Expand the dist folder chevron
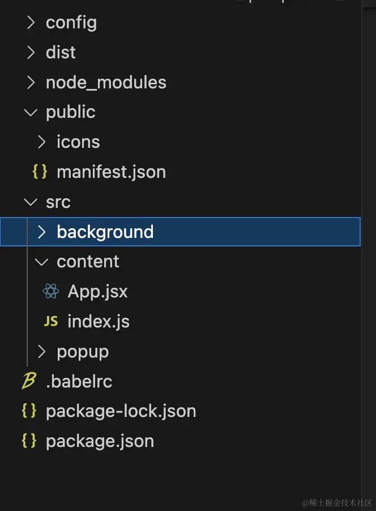The width and height of the screenshot is (376, 511). (x=31, y=52)
